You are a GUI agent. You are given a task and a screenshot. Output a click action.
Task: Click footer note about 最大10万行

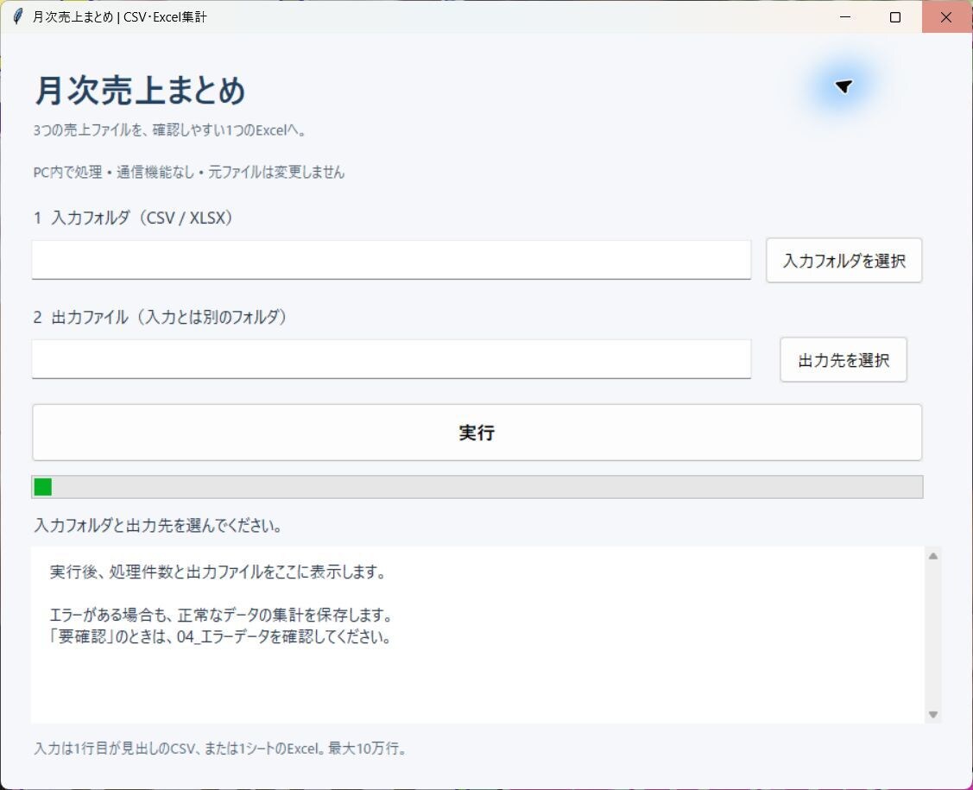pos(221,749)
